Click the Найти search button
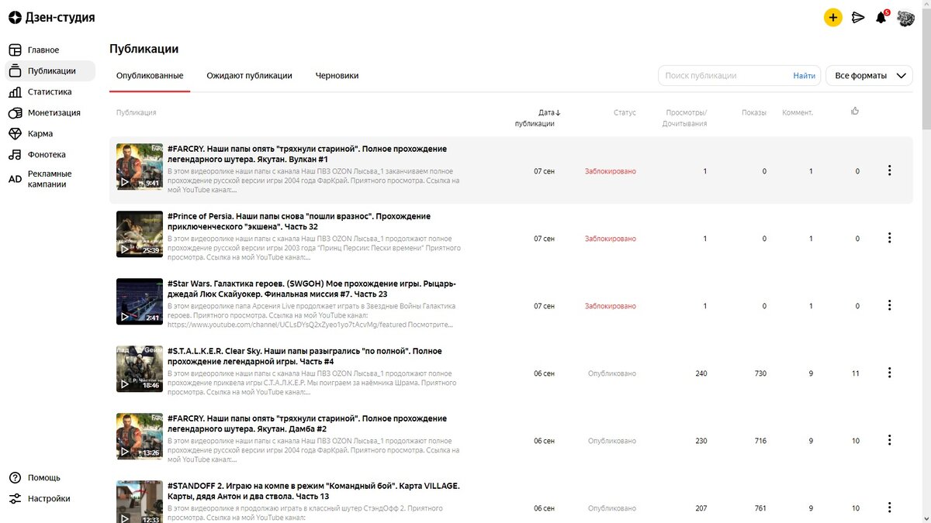This screenshot has height=523, width=931. [x=804, y=75]
